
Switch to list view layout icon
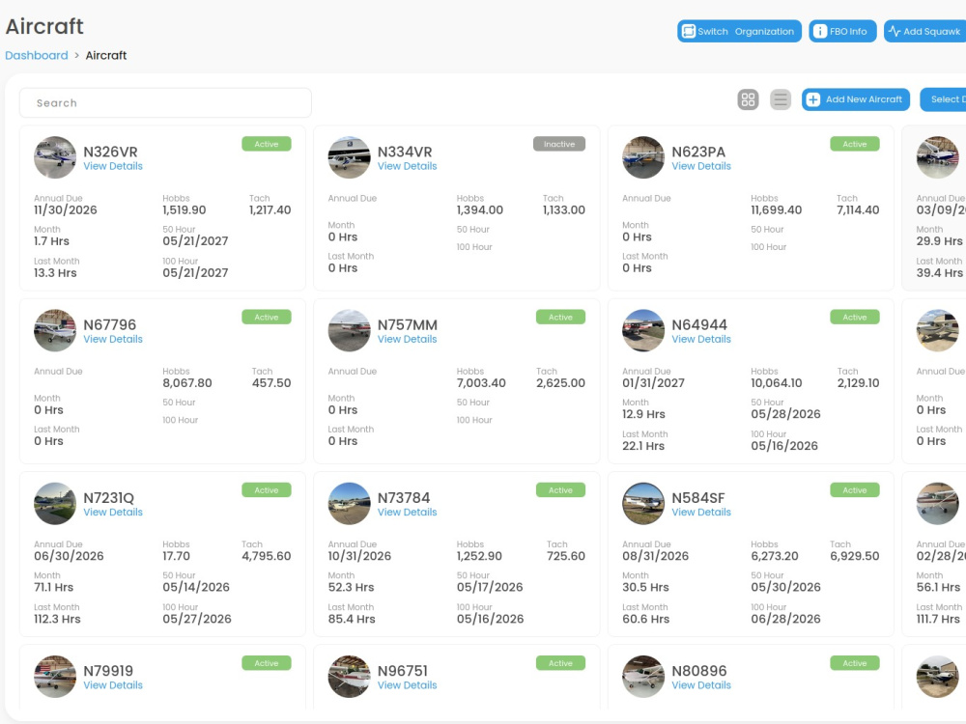[780, 99]
